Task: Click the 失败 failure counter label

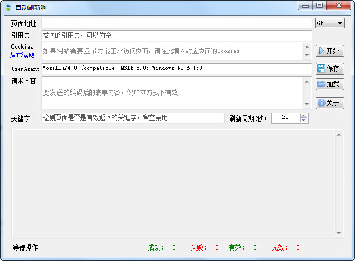Action: tap(198, 247)
